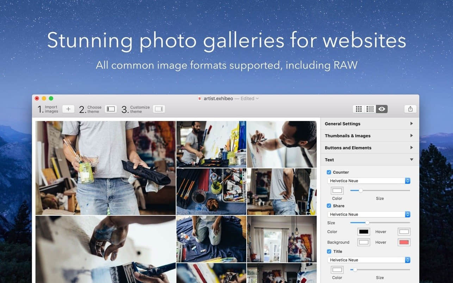This screenshot has width=453, height=283.
Task: Toggle the Title checkbox off
Action: pos(329,251)
